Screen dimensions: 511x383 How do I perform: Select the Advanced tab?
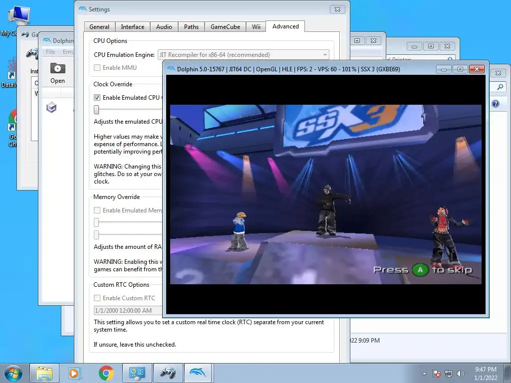click(x=285, y=26)
